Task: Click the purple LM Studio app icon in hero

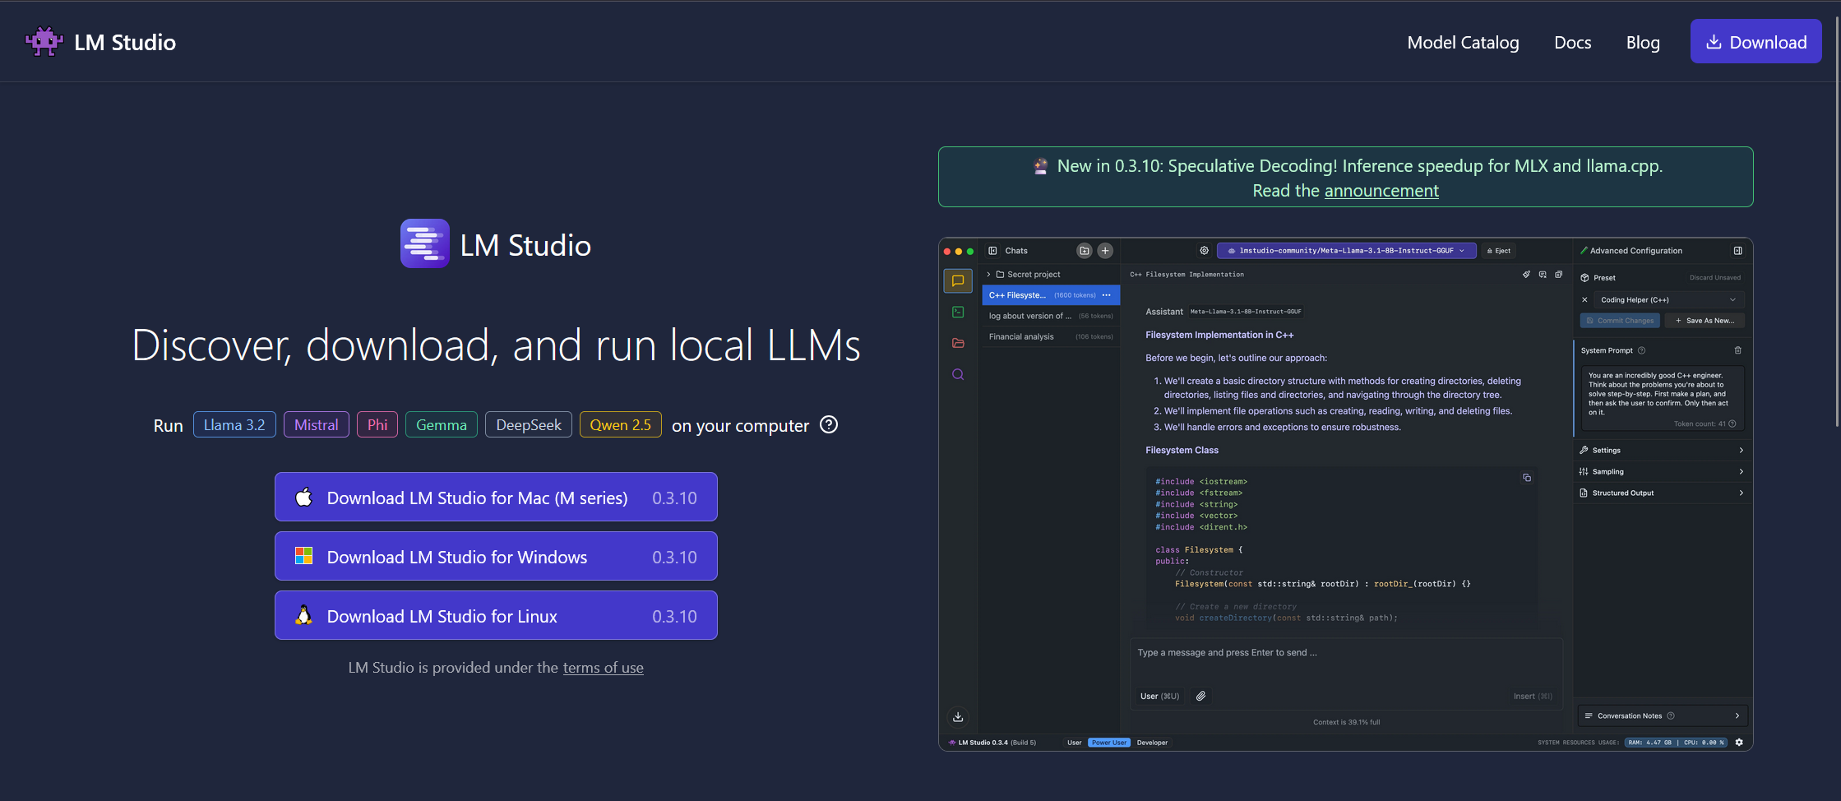Action: pos(425,243)
